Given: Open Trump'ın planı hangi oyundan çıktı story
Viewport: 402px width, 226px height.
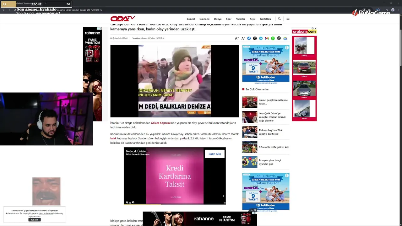Looking at the screenshot, I should point(270,162).
